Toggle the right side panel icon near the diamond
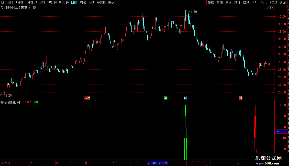The image size is (289, 166). click(x=272, y=8)
